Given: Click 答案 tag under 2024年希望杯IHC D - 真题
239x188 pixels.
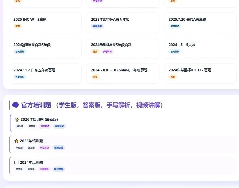Looking at the screenshot, I should click(x=173, y=77).
